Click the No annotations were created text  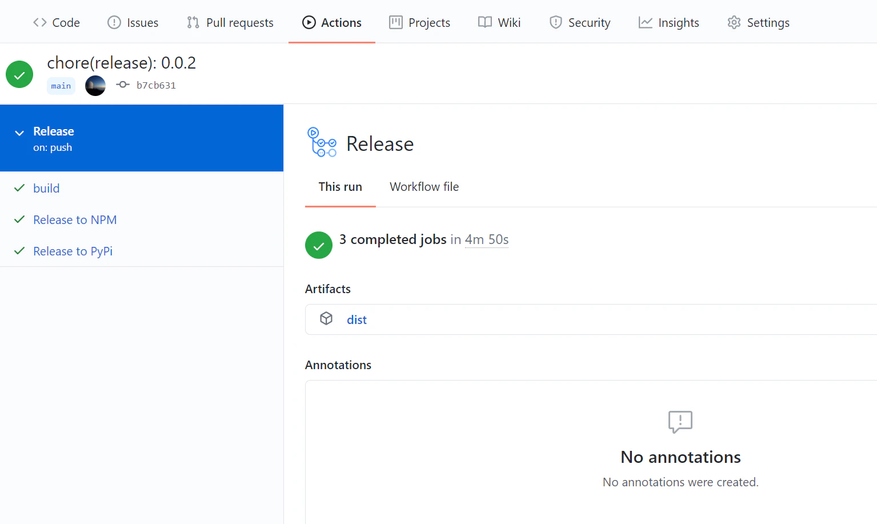tap(680, 482)
